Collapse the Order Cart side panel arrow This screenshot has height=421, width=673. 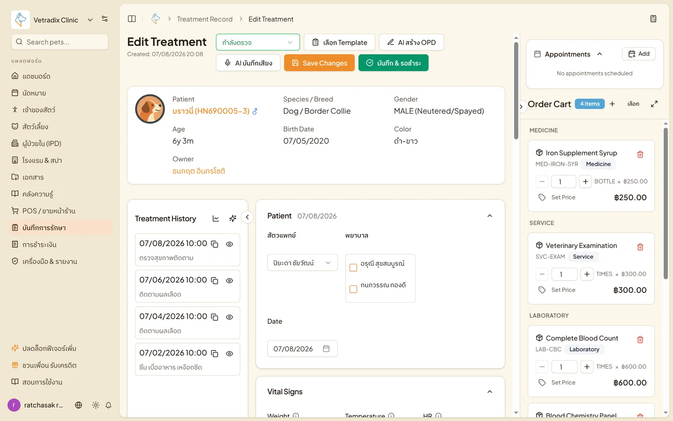click(x=522, y=107)
